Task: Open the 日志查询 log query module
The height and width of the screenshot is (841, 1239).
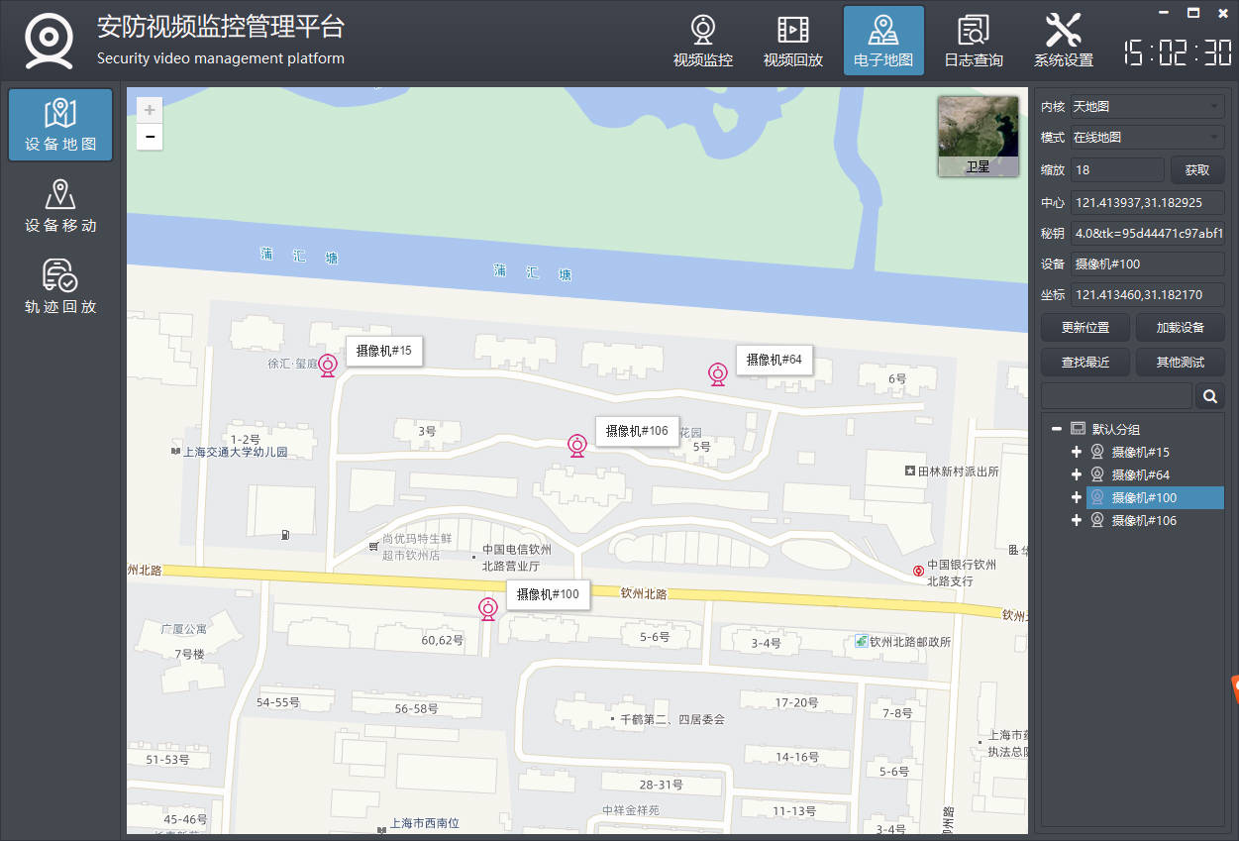Action: (x=973, y=42)
